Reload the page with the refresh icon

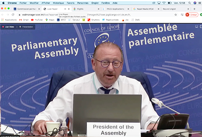[13, 15]
